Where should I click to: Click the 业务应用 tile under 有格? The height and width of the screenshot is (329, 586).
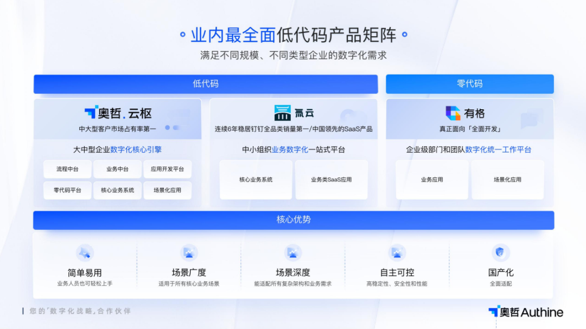(432, 180)
